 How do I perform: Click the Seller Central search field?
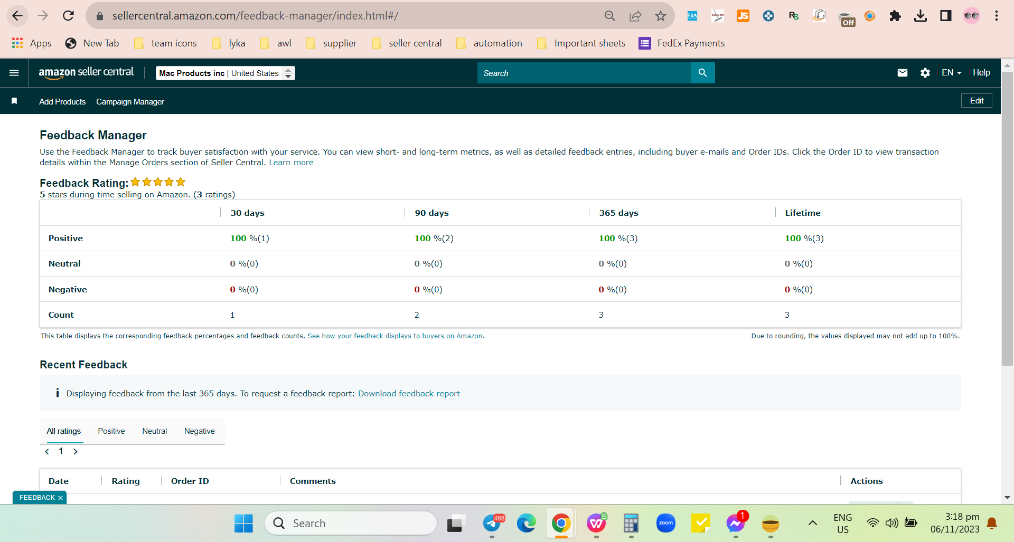(x=584, y=73)
